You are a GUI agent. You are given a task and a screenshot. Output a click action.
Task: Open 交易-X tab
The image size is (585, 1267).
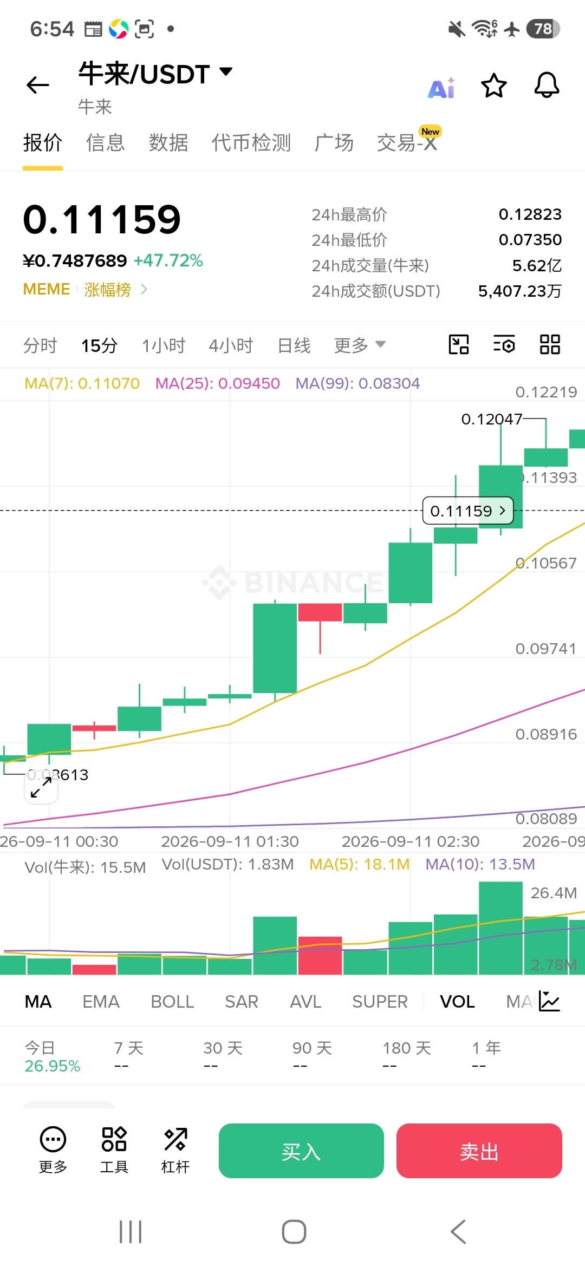[x=407, y=143]
